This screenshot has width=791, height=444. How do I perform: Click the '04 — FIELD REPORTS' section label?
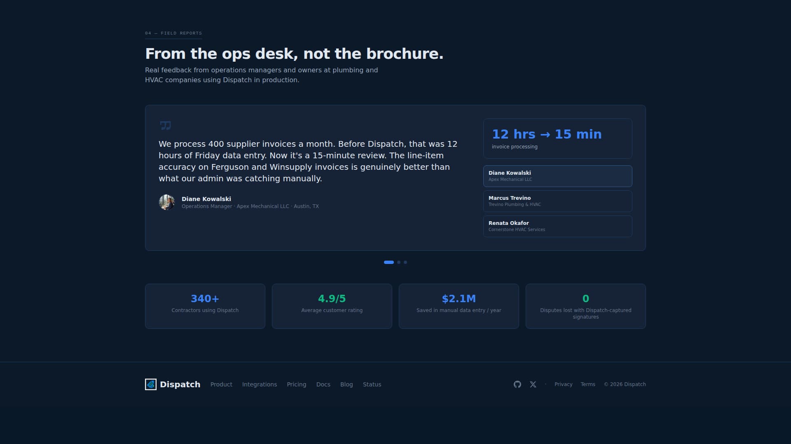[x=173, y=33]
